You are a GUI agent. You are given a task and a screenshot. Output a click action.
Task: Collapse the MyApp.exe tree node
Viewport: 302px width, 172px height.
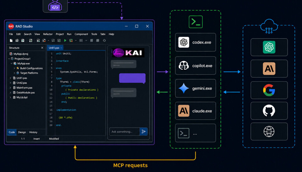(11, 63)
